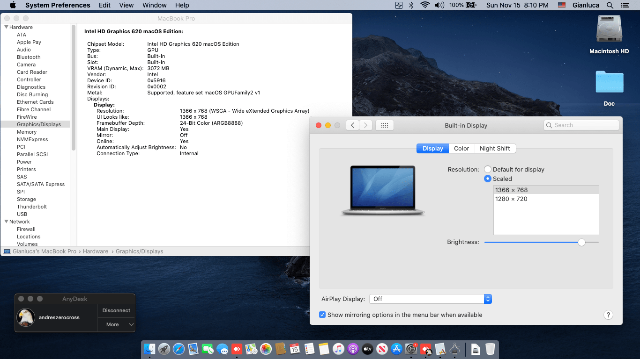Viewport: 640px width, 359px height.
Task: Click the Wi-Fi status icon in menu bar
Action: [425, 5]
